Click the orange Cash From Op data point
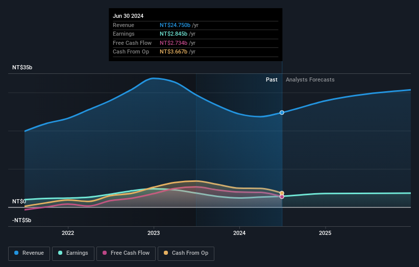Image resolution: width=419 pixels, height=267 pixels. [282, 193]
